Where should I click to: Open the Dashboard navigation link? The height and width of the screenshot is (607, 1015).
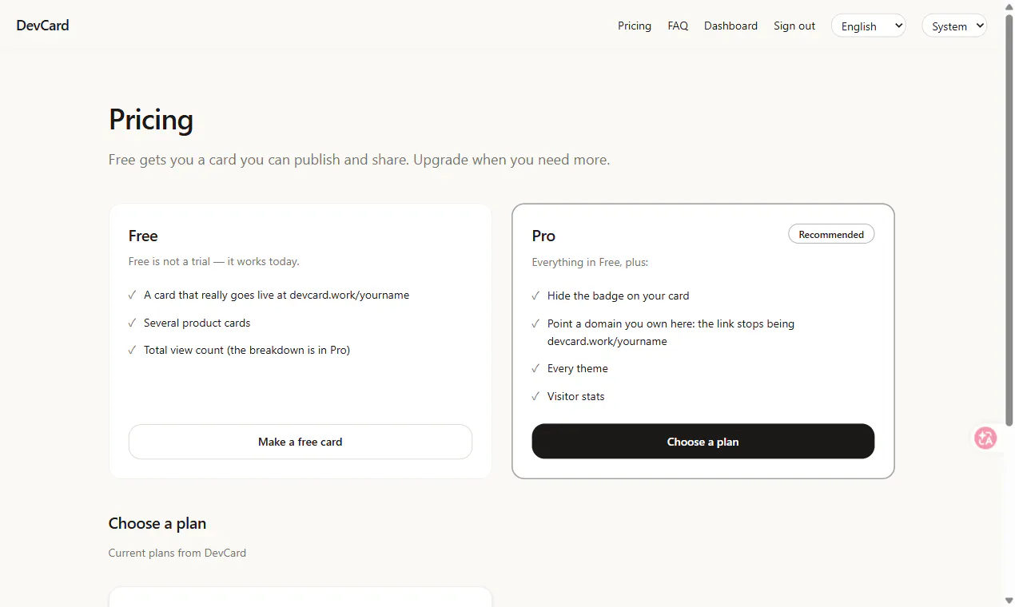730,26
